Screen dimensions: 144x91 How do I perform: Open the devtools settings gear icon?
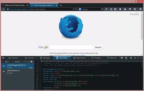(x=131, y=58)
